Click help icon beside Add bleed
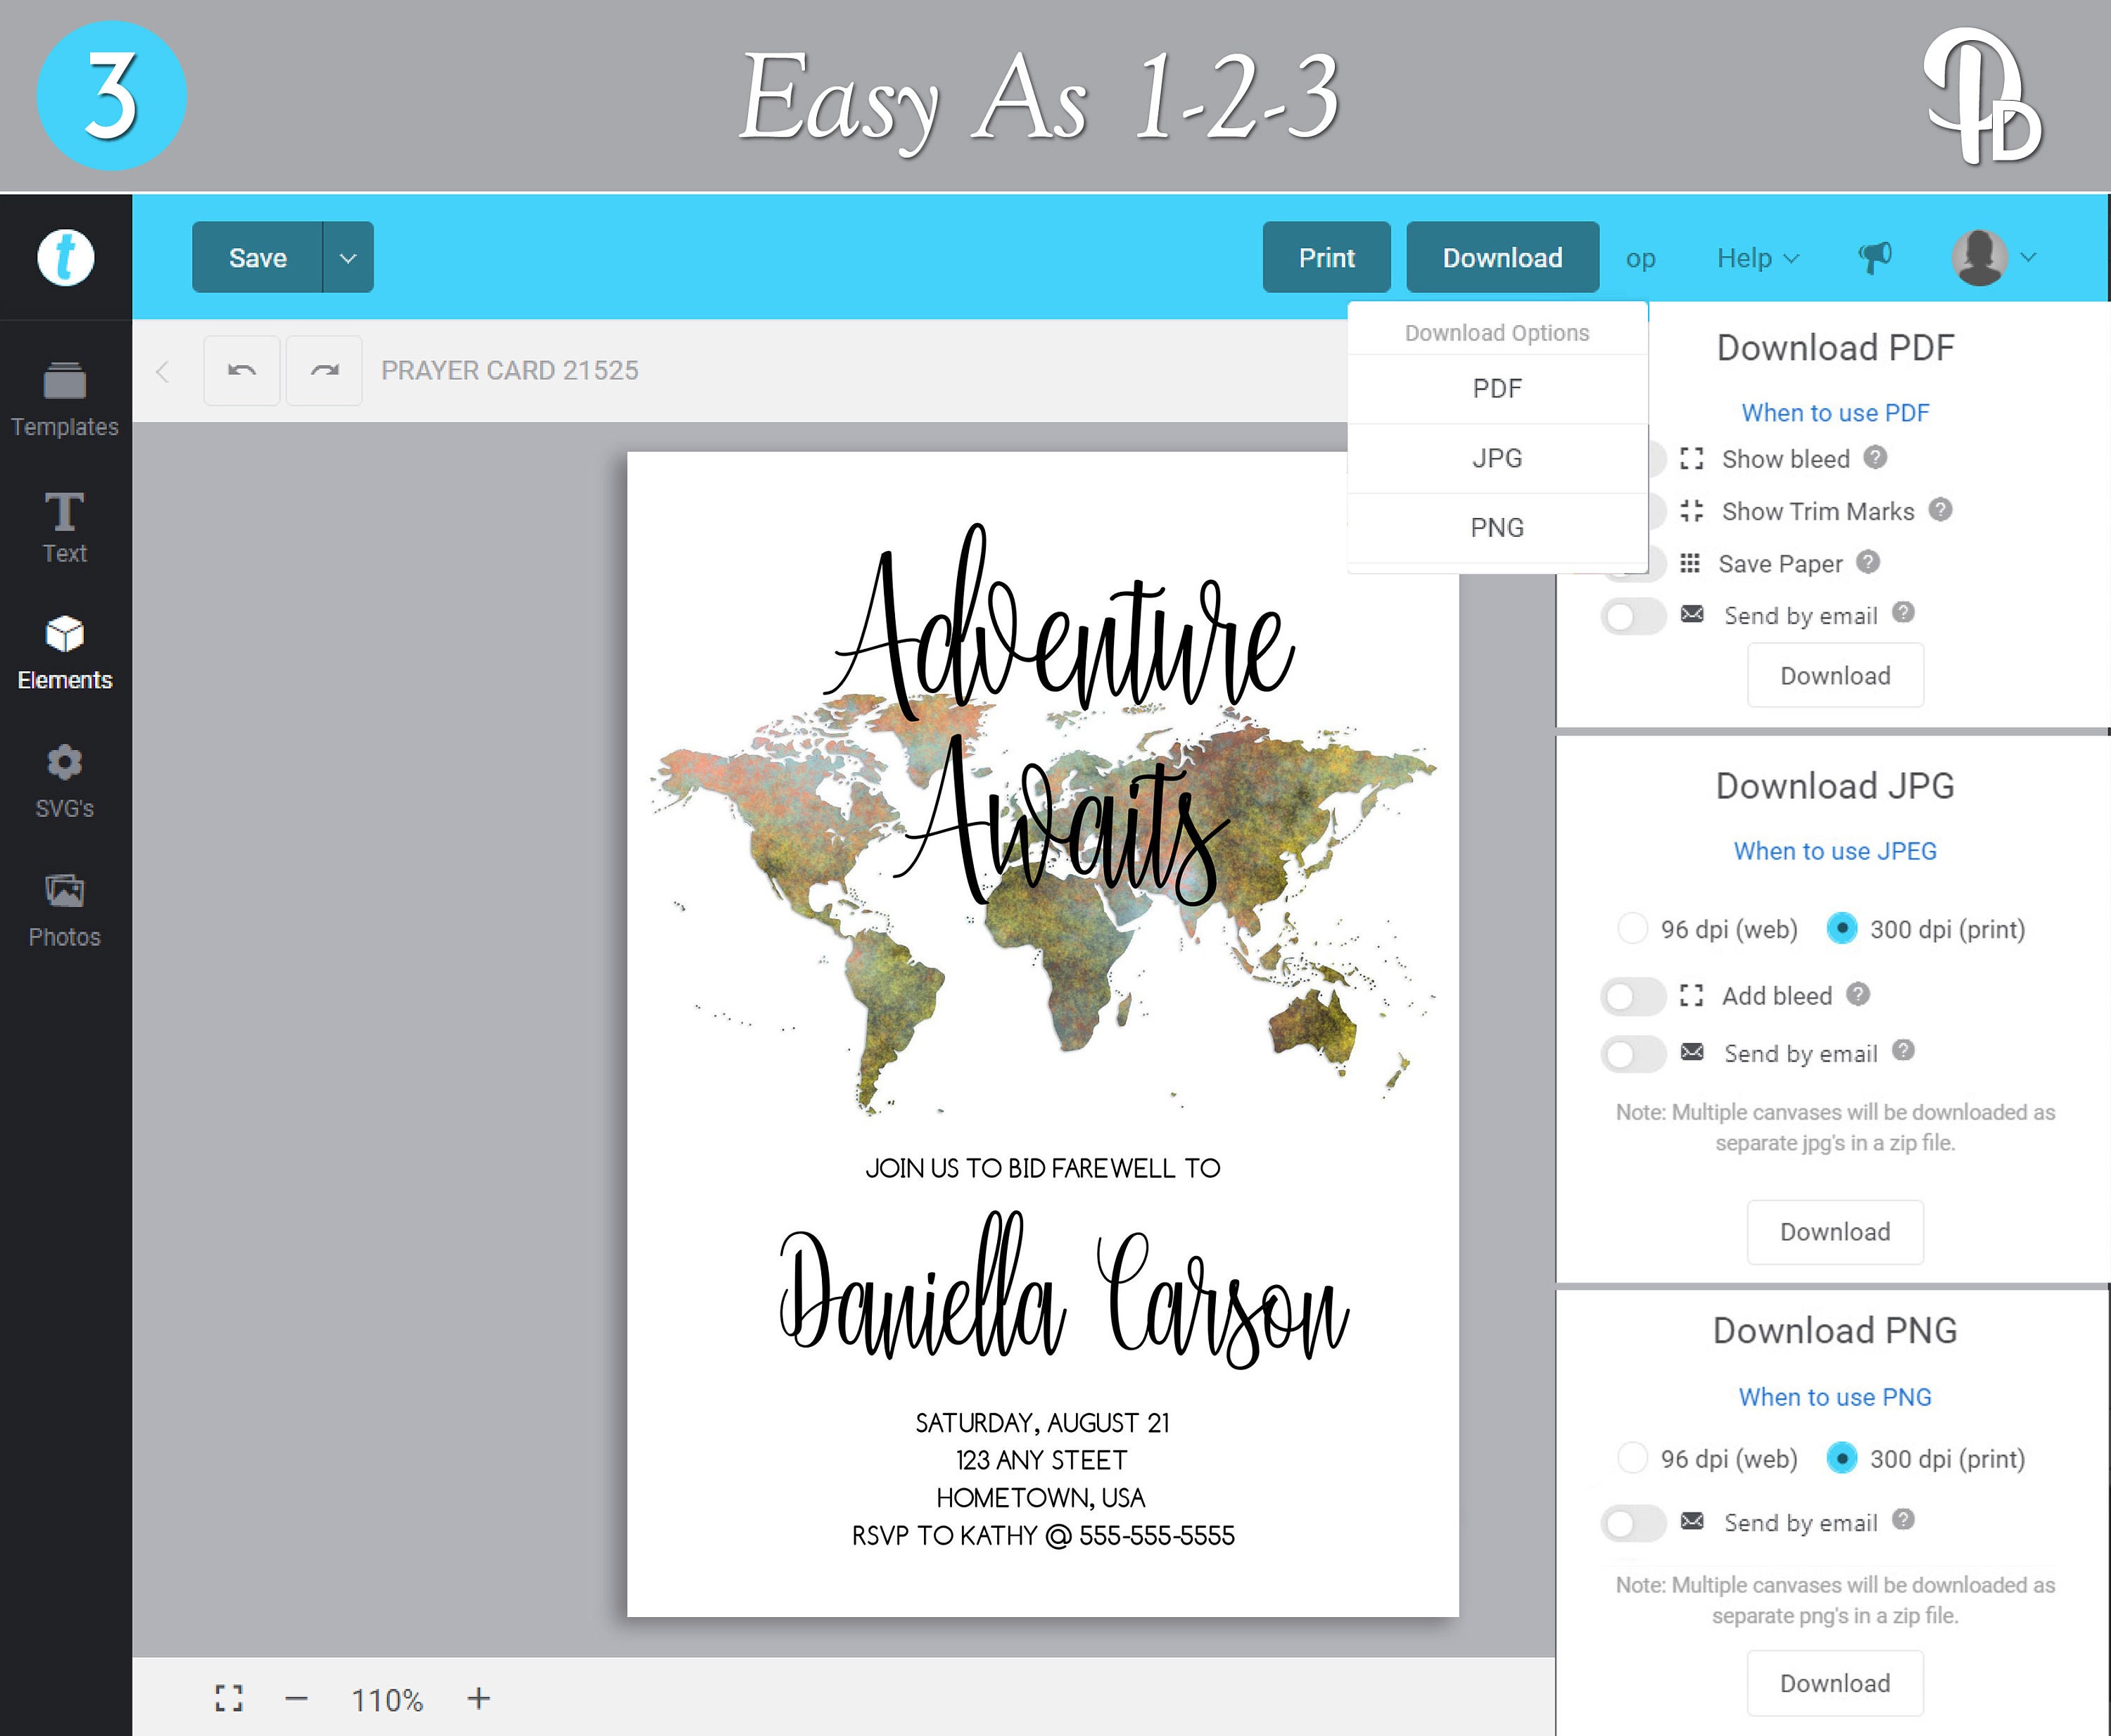Viewport: 2111px width, 1736px height. tap(1858, 993)
